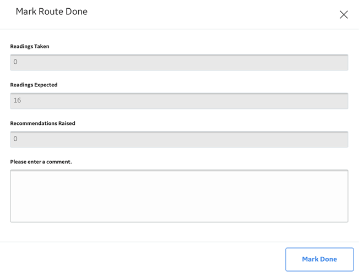
Task: Click the Recommendations Raised label
Action: point(42,123)
